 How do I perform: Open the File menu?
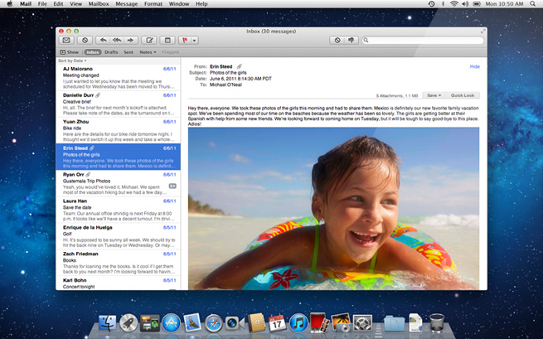pos(42,4)
